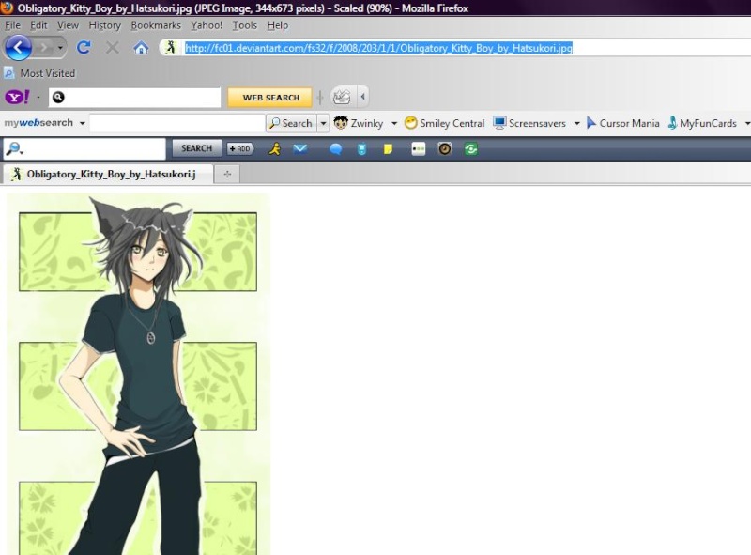Open the Edit menu
Screen dimensions: 751x555
coord(38,25)
